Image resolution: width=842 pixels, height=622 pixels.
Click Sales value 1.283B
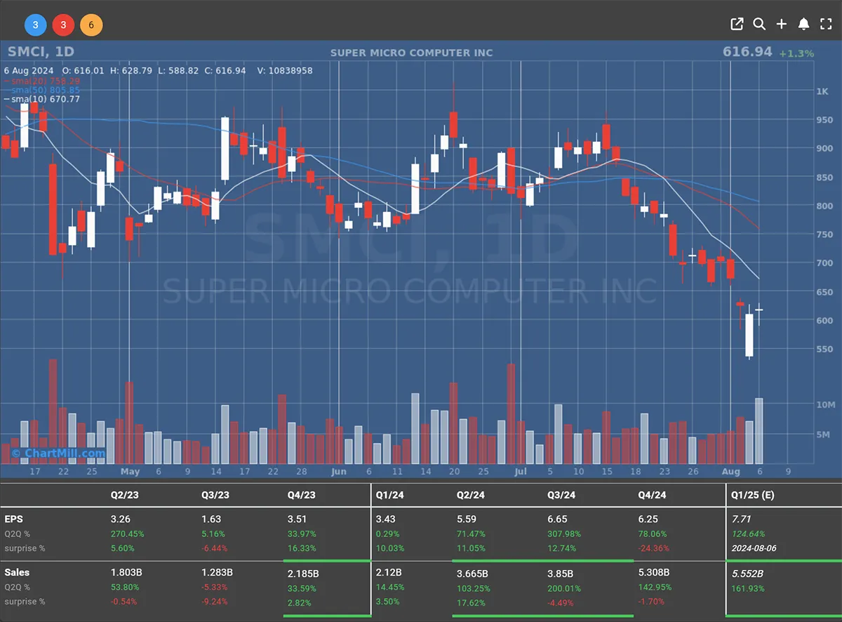215,573
